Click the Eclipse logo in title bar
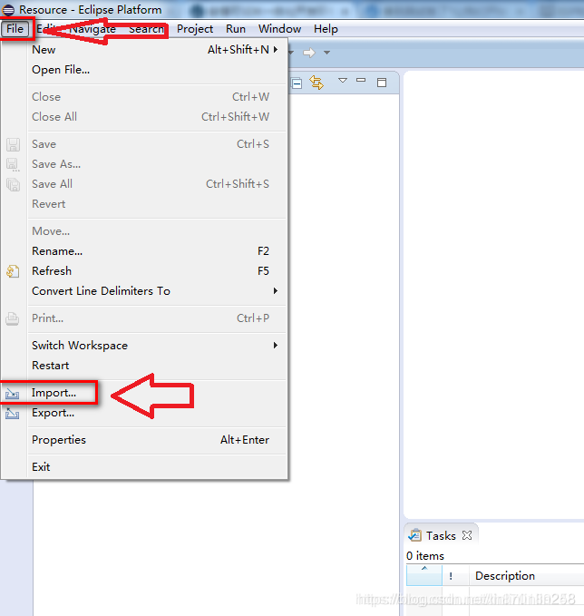The image size is (584, 616). tap(8, 10)
